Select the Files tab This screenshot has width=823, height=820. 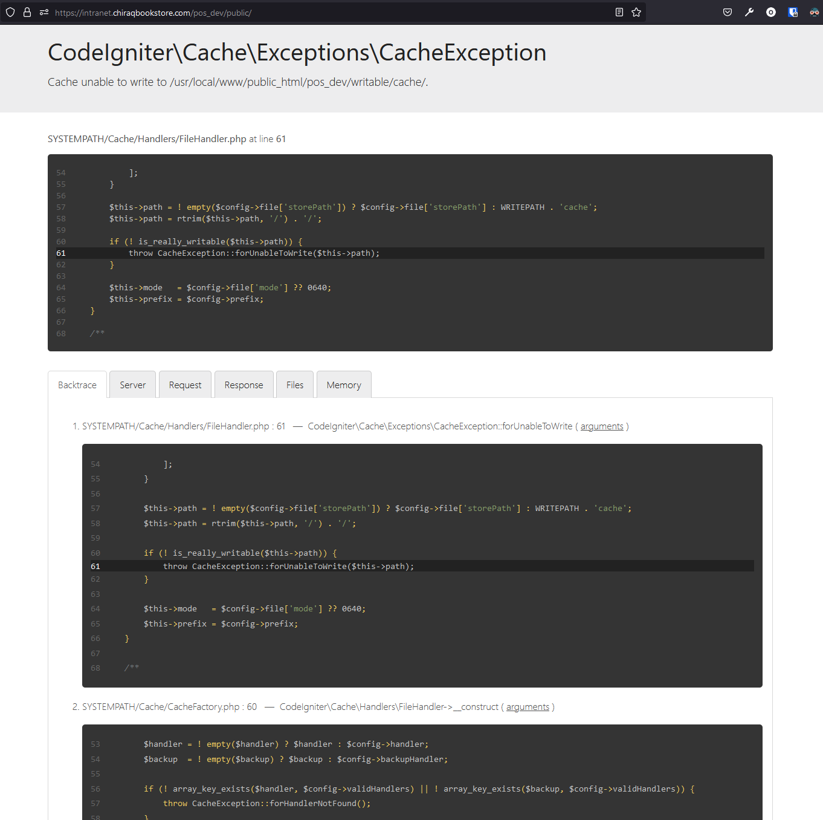coord(295,385)
